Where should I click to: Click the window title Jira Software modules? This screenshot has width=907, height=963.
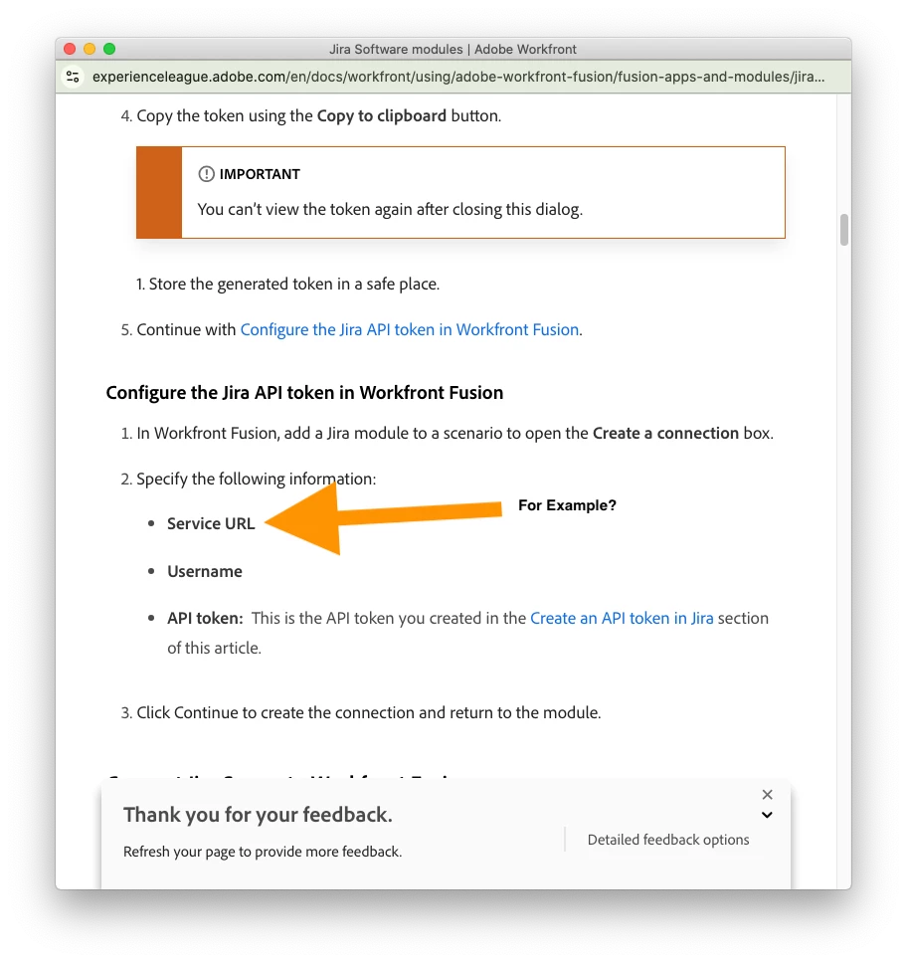point(453,49)
